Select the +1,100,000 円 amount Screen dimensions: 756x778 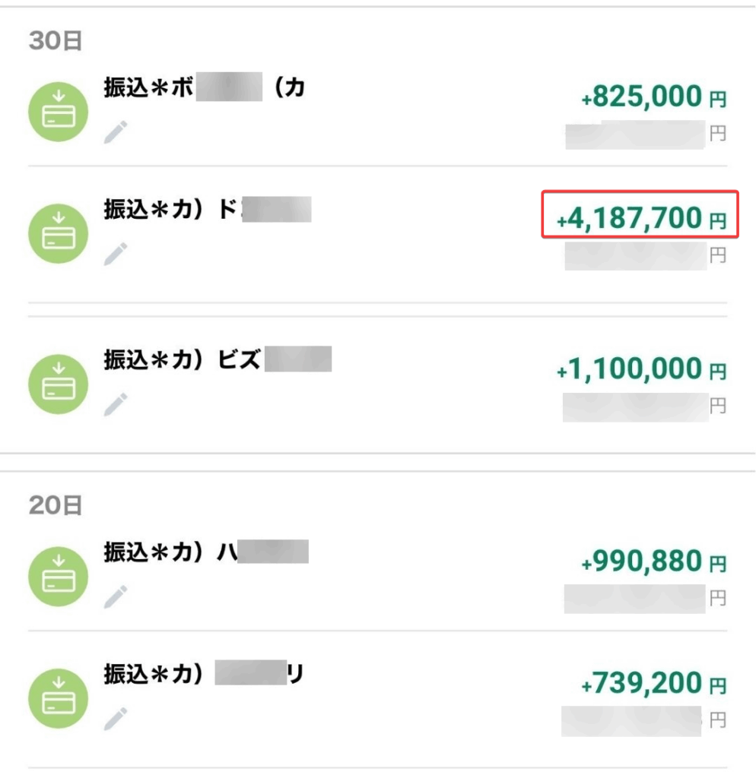642,368
